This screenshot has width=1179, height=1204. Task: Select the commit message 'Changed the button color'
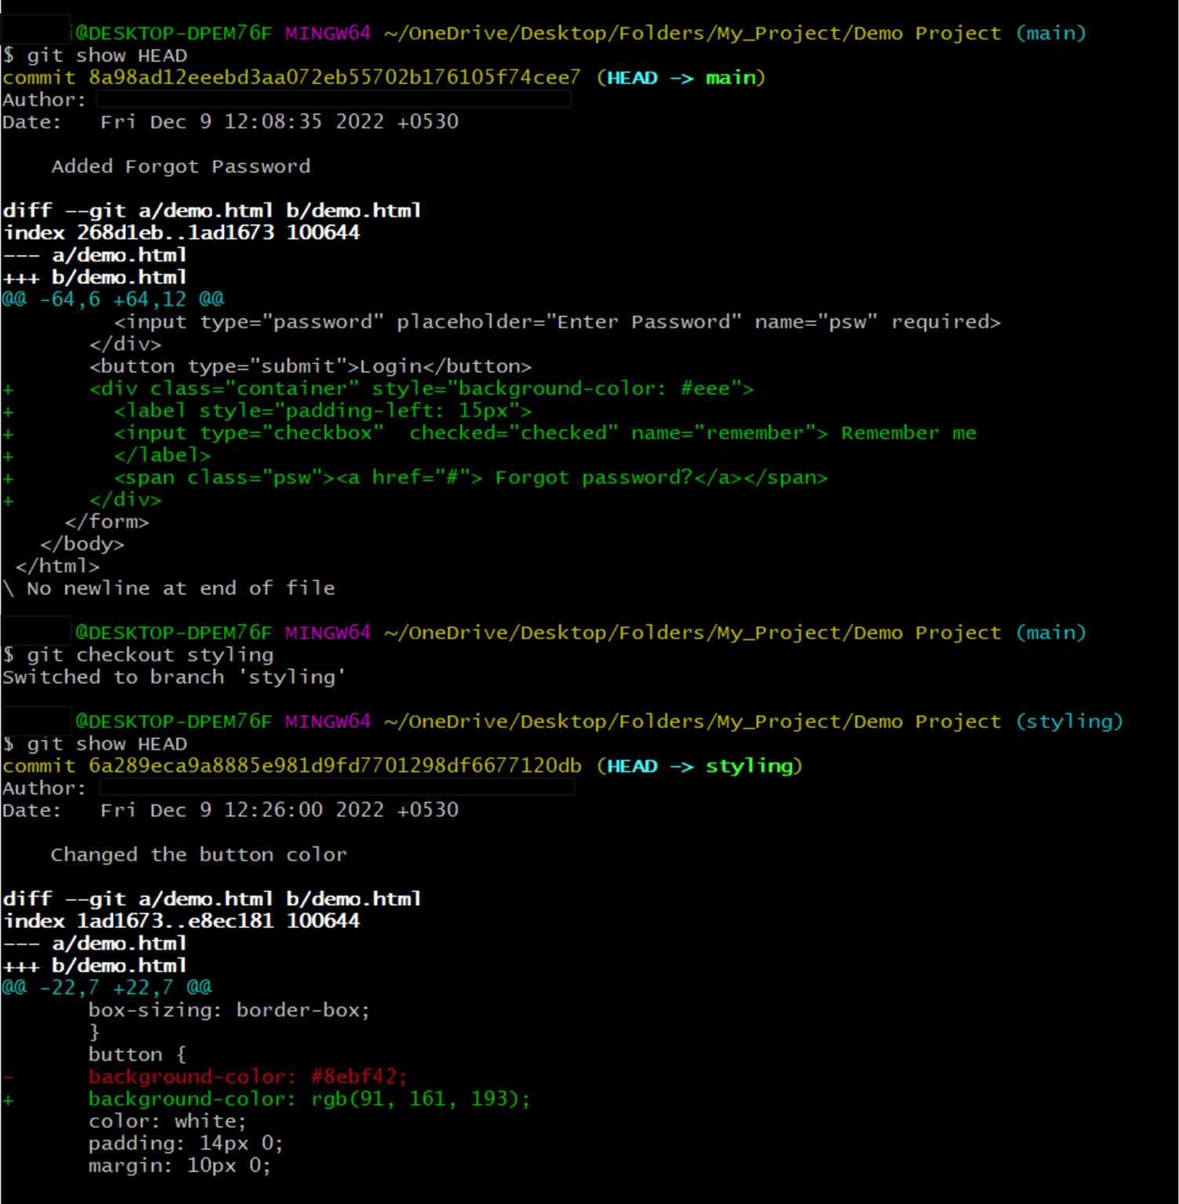(x=198, y=854)
